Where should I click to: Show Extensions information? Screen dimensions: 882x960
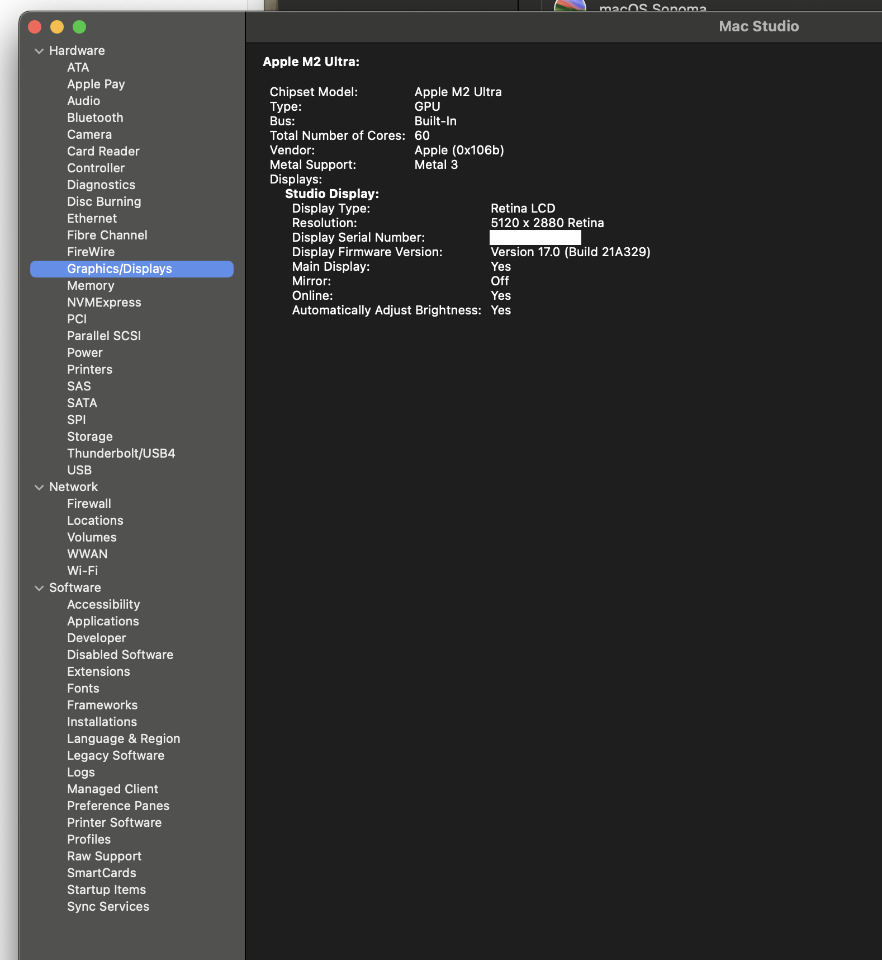(x=98, y=671)
